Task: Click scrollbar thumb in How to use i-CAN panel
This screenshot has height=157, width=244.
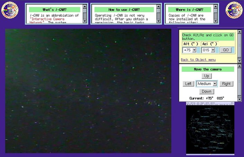Action: pyautogui.click(x=158, y=11)
